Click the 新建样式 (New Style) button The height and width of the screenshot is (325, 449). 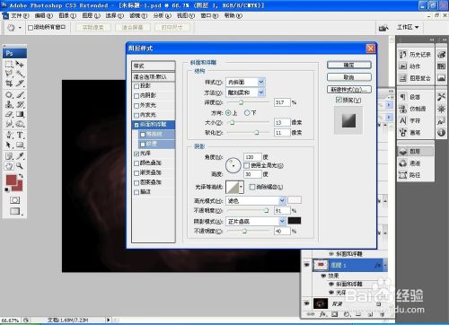(x=349, y=89)
